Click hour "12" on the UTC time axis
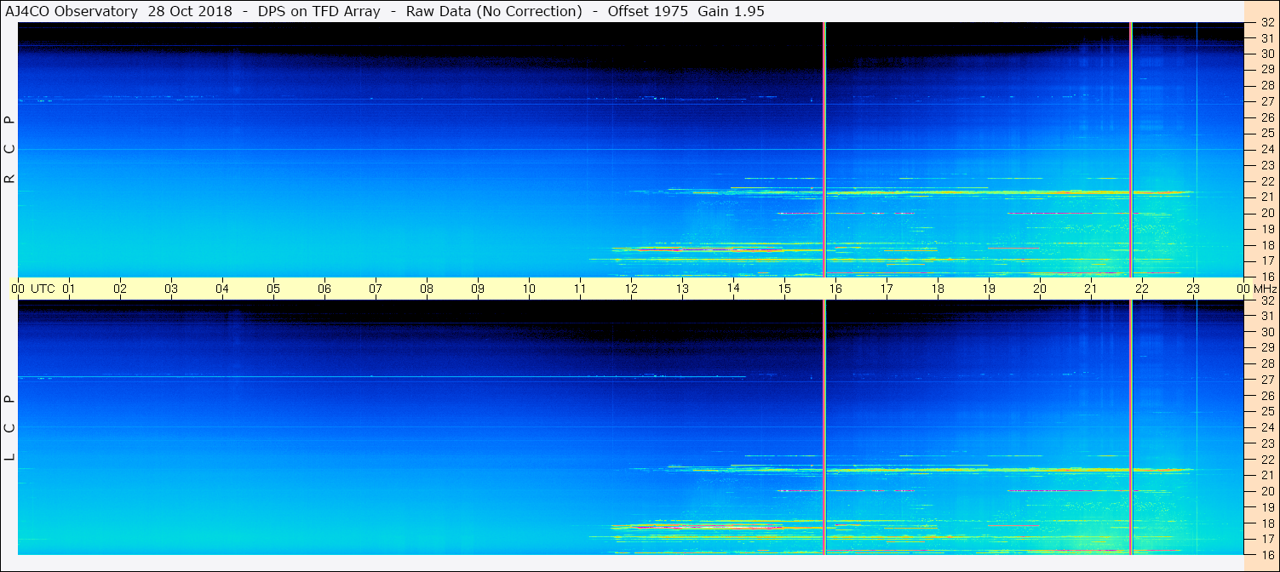The height and width of the screenshot is (572, 1280). click(x=631, y=289)
